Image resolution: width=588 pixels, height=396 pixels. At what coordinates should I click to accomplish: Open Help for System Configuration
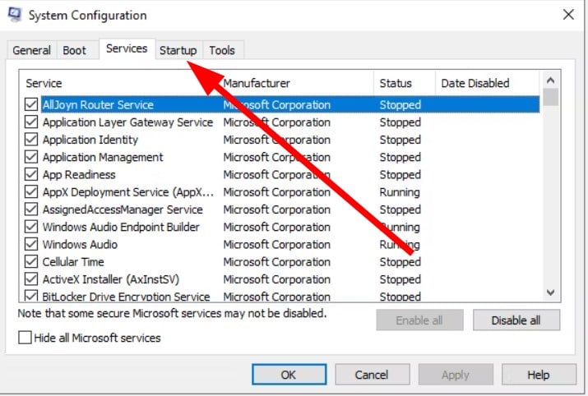coord(538,375)
